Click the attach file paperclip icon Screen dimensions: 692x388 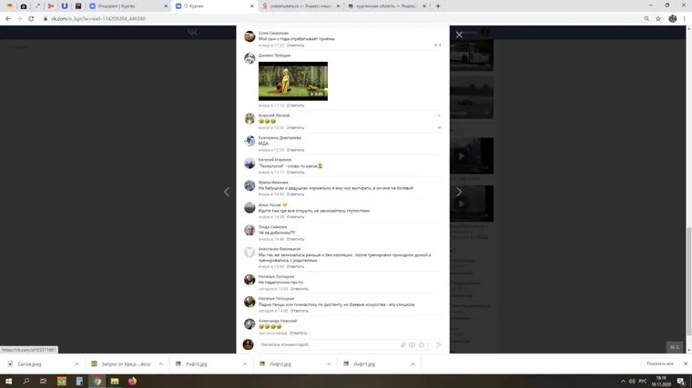click(x=403, y=345)
